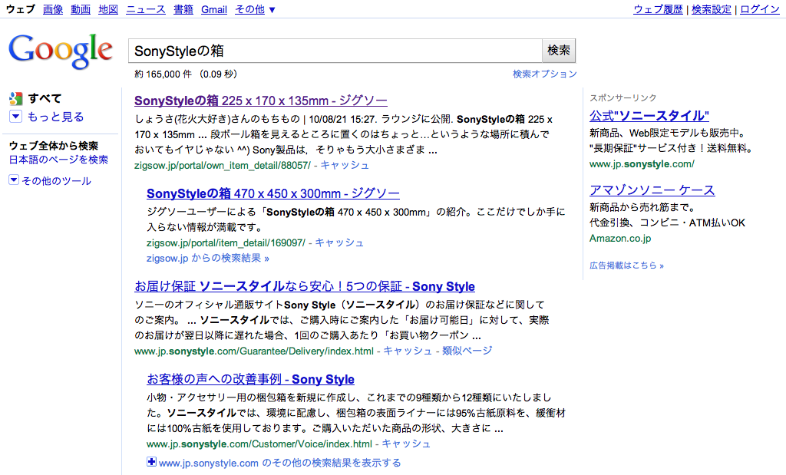Open the 動画 tab in the top bar
The height and width of the screenshot is (475, 786).
80,9
